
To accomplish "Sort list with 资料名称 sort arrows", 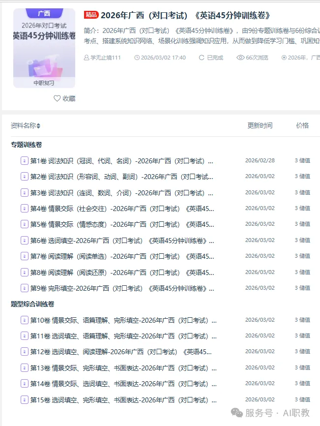I will coord(38,126).
